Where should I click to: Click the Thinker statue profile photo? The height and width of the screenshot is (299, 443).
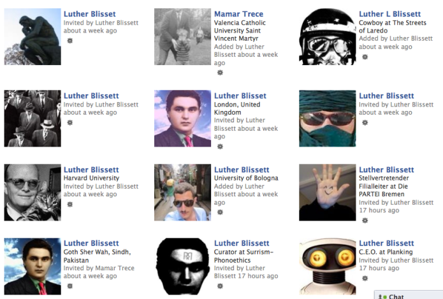pos(33,37)
